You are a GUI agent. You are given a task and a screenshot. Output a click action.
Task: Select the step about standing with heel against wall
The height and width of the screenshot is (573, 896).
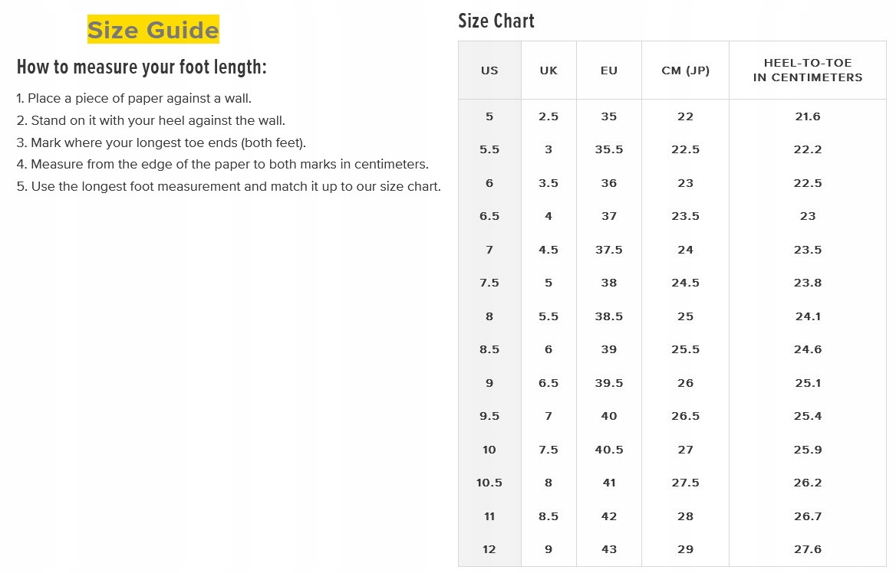[151, 121]
